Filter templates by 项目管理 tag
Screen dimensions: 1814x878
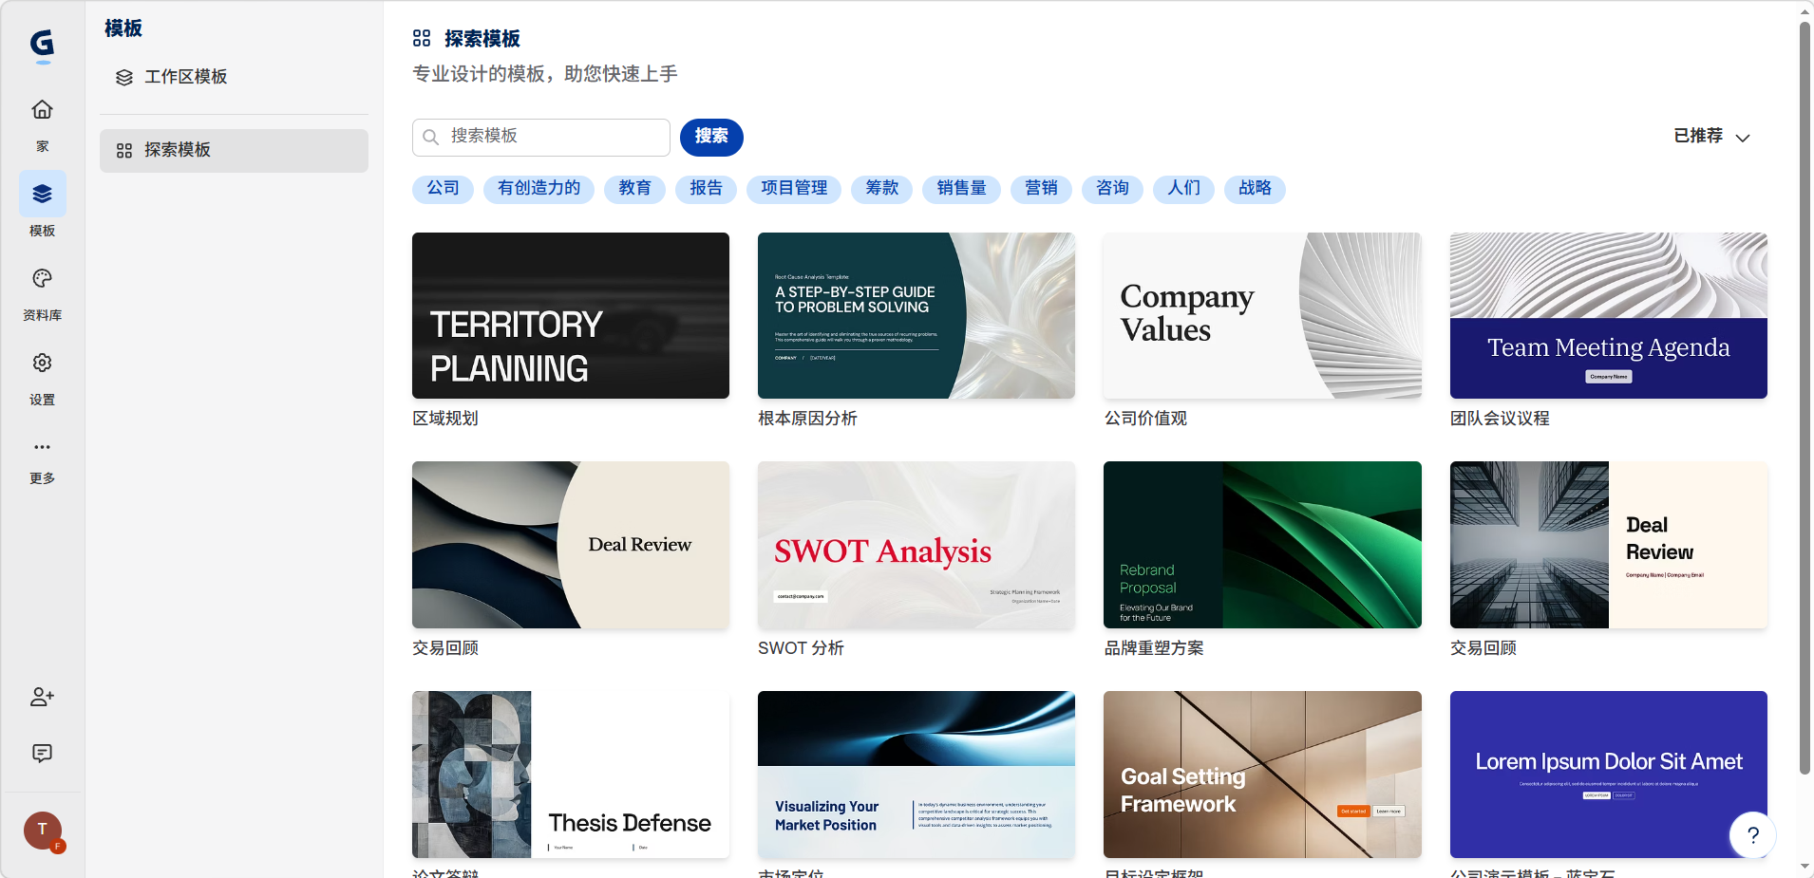pos(794,189)
